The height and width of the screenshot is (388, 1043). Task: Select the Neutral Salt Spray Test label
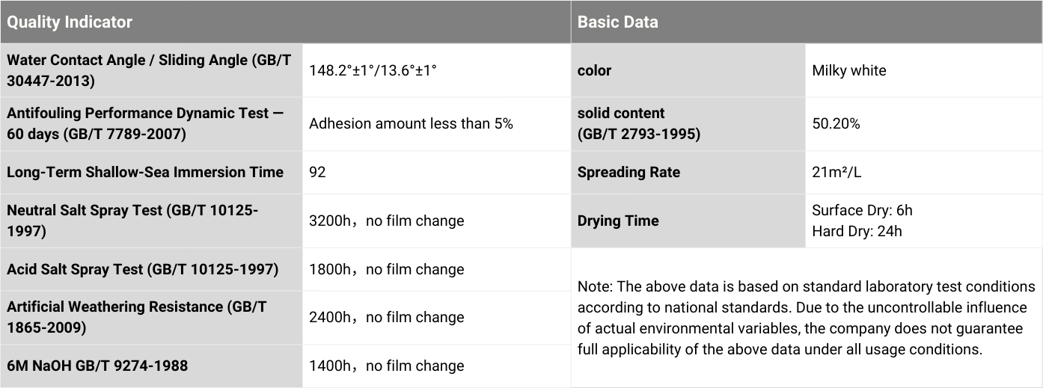(x=132, y=221)
